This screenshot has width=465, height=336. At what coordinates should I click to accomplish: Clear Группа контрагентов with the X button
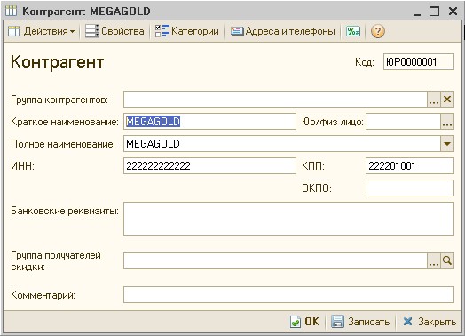click(447, 100)
